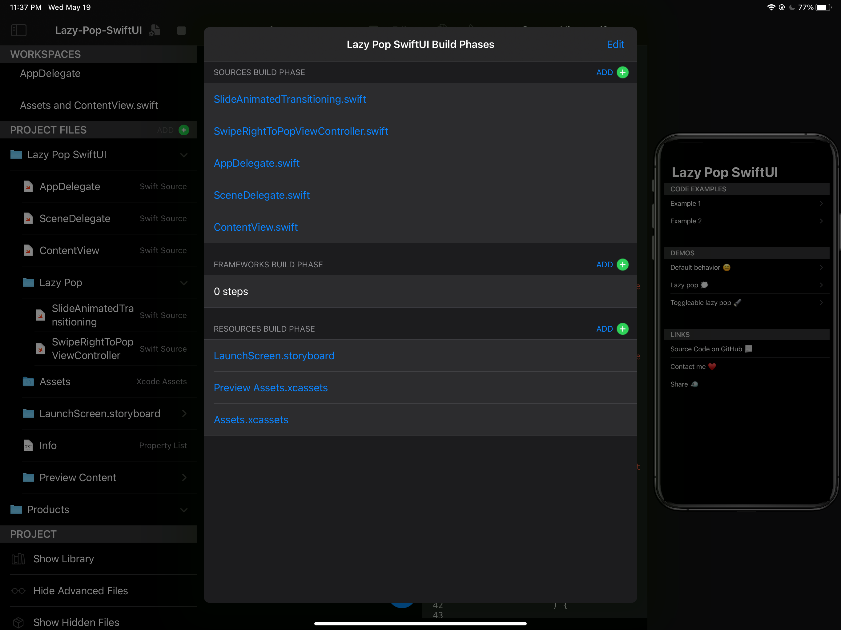Add file to Sources Build Phase via plus icon

(622, 72)
